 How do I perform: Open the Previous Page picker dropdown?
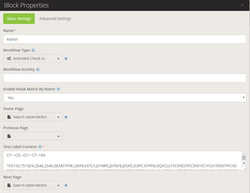point(33,136)
